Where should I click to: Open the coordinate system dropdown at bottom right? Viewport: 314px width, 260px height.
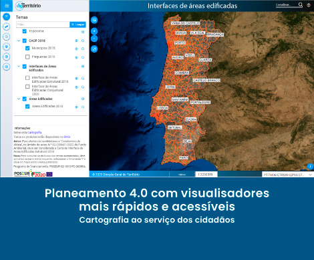[288, 175]
